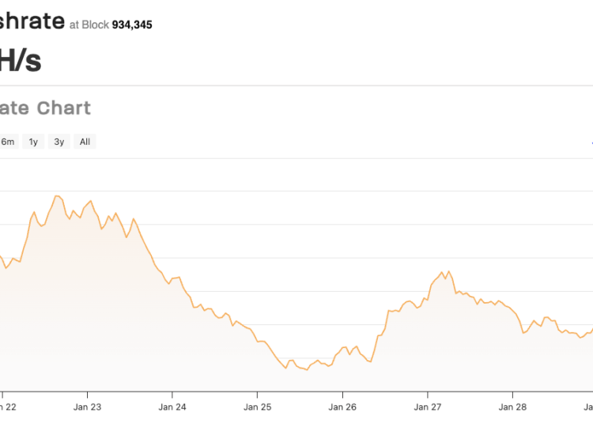Click the large H/s value

(21, 60)
